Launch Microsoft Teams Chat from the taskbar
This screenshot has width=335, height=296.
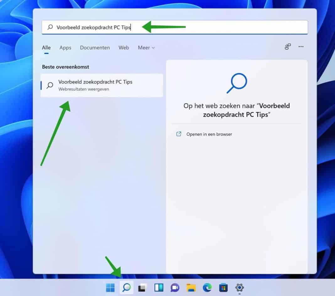pyautogui.click(x=175, y=288)
